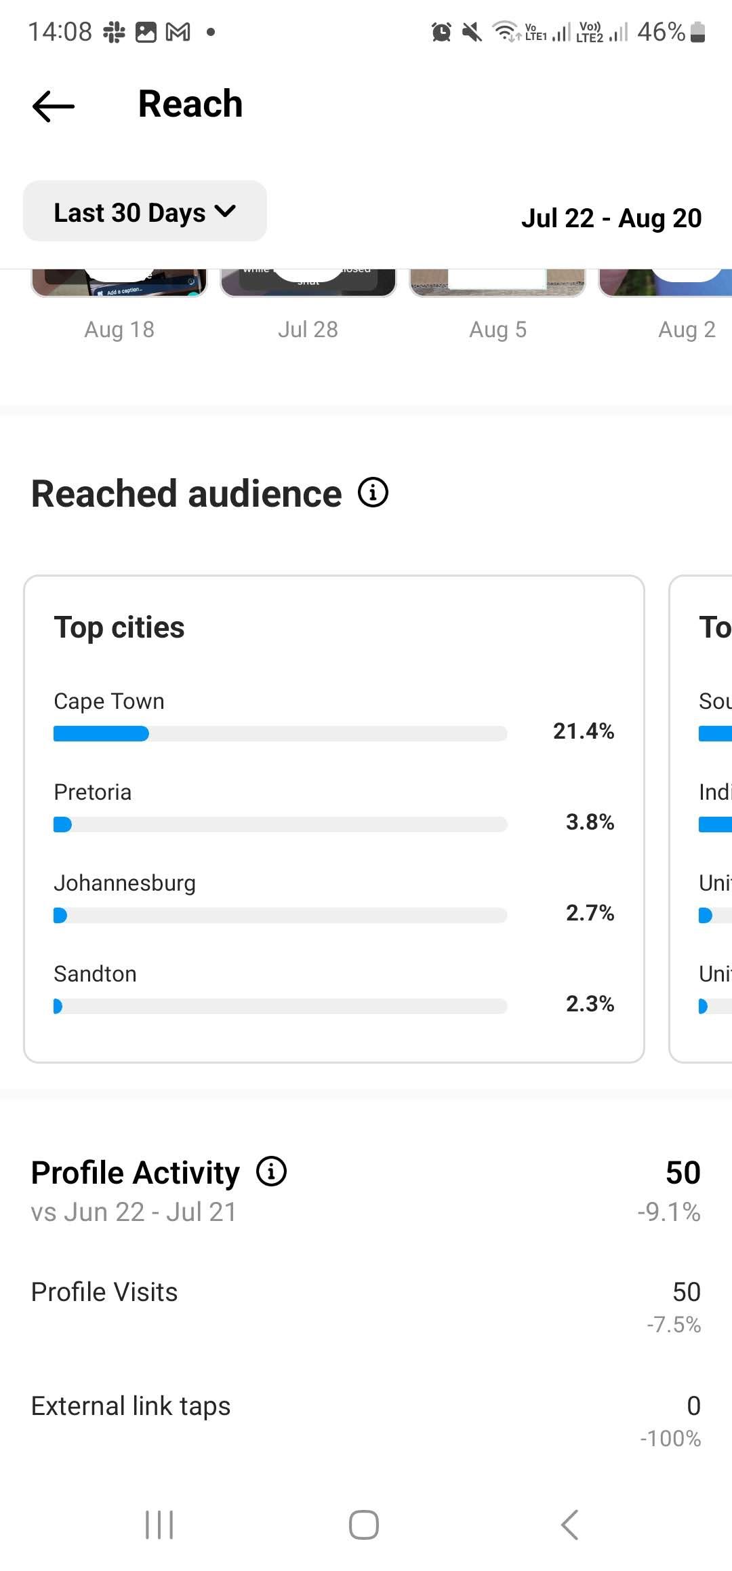The height and width of the screenshot is (1571, 732).
Task: Expand the date range options via the chevron
Action: coord(226,211)
